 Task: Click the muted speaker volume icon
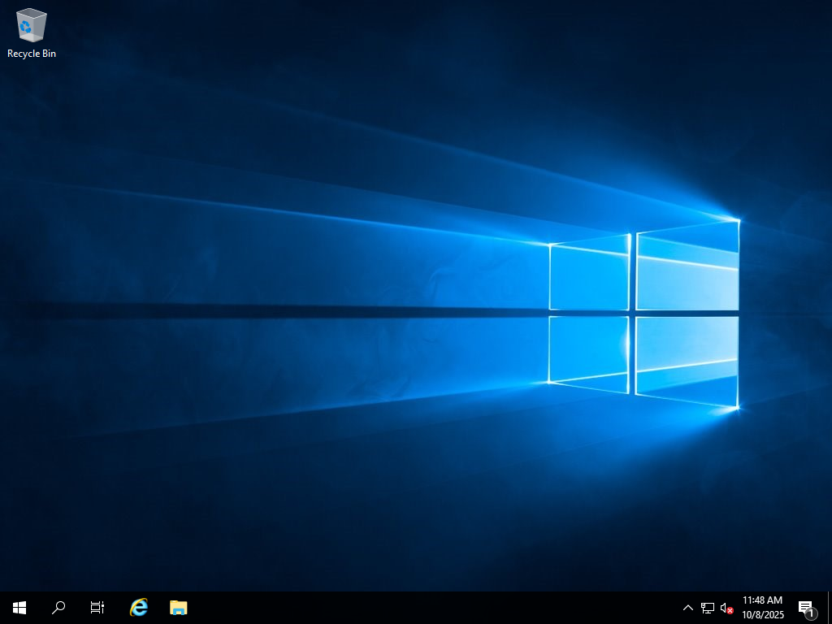point(727,608)
